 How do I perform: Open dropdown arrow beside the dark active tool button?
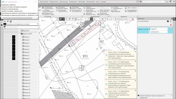pos(64,19)
